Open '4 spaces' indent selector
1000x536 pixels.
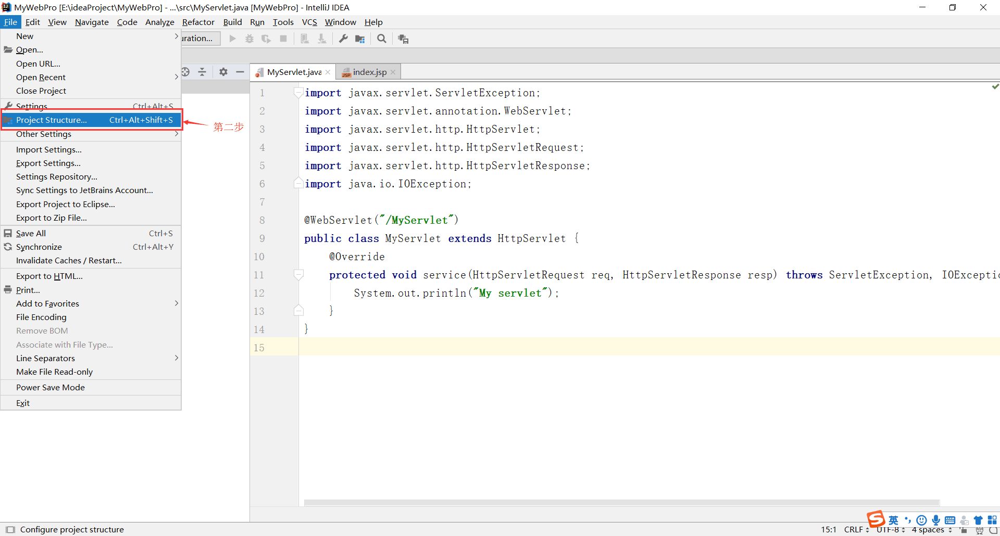(932, 530)
